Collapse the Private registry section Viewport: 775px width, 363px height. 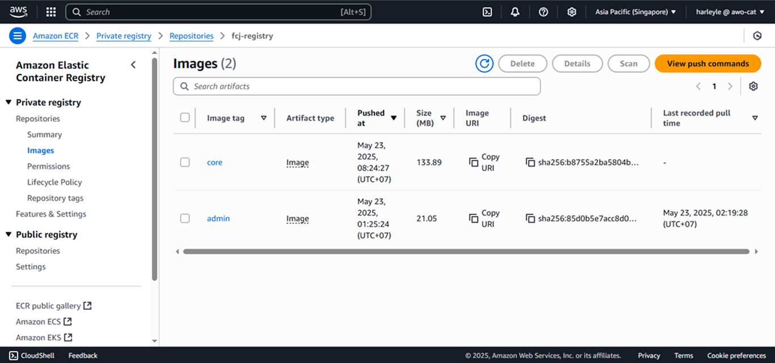click(x=9, y=103)
